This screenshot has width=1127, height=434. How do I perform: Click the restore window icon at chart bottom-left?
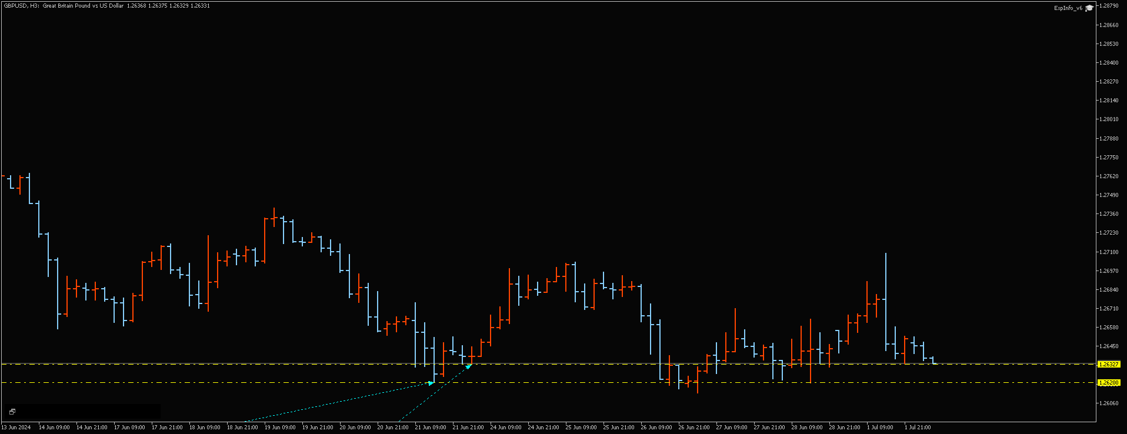tap(12, 412)
